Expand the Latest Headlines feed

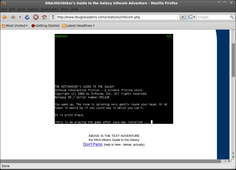[x=78, y=26]
